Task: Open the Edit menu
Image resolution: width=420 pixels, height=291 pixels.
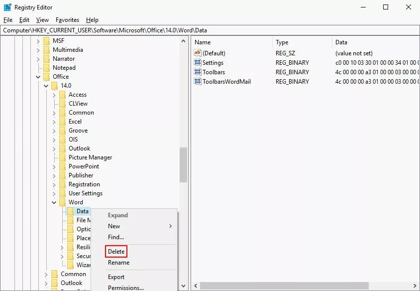Action: point(24,20)
